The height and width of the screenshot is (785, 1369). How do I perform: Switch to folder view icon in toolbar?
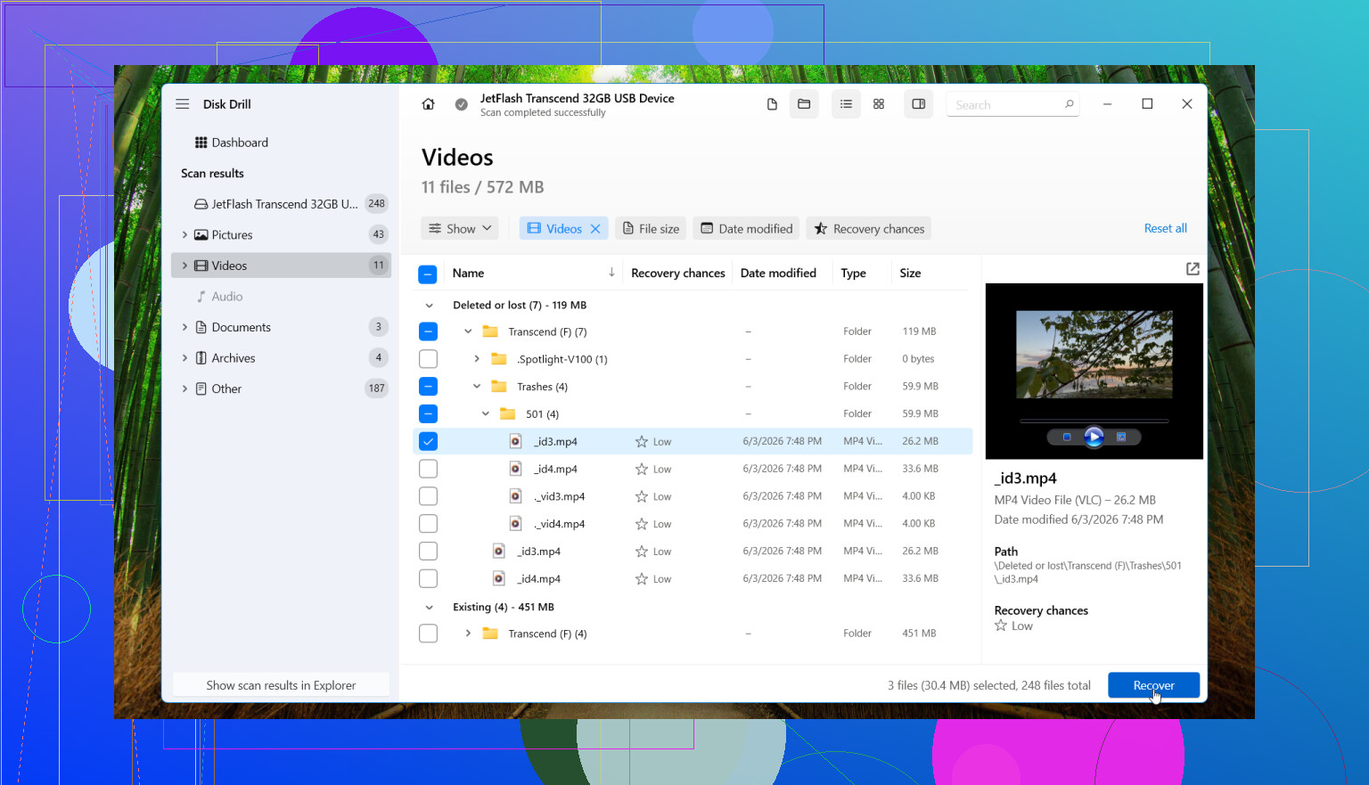[804, 104]
